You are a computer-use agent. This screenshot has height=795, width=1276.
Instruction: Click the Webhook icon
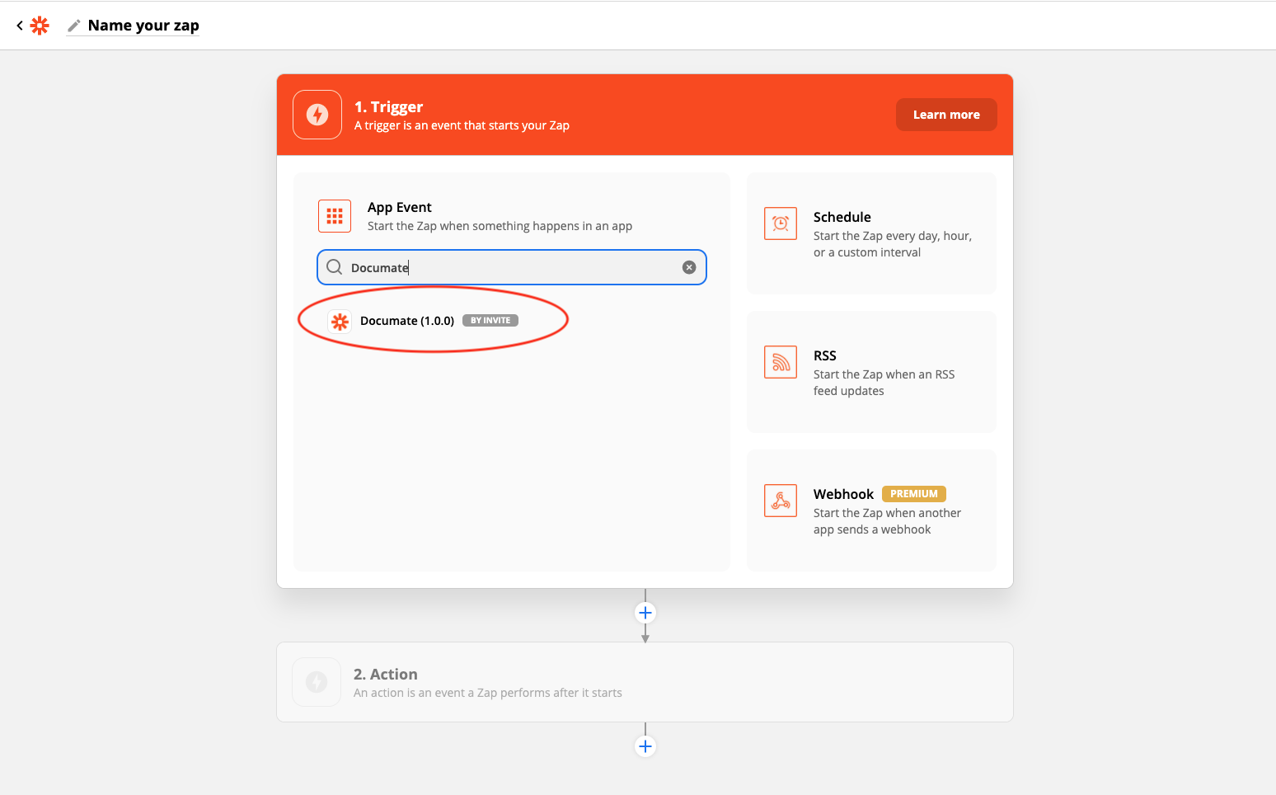[x=781, y=501]
